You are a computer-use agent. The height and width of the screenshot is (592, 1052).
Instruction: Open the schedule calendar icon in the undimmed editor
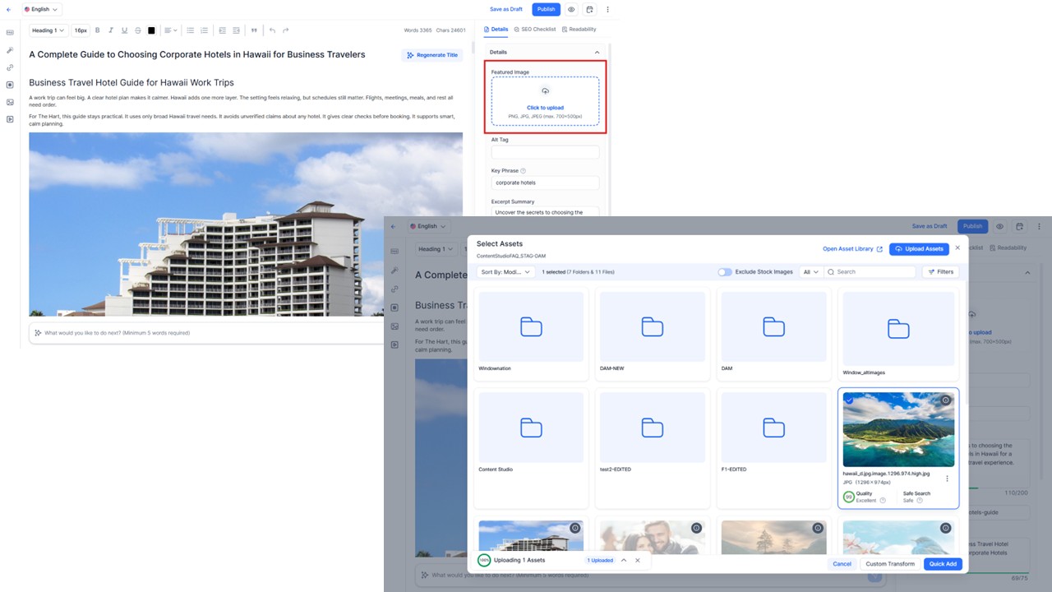[589, 9]
